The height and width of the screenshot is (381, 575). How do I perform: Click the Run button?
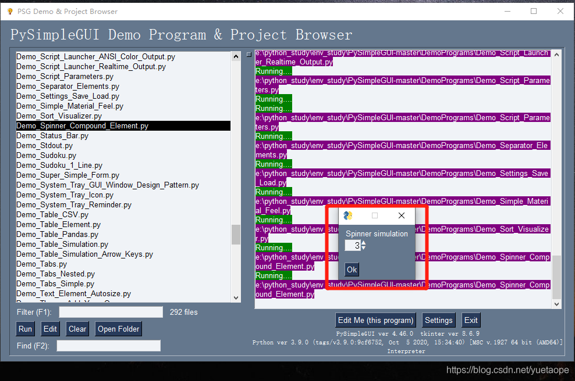coord(25,329)
